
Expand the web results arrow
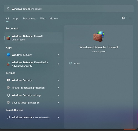pos(58,117)
